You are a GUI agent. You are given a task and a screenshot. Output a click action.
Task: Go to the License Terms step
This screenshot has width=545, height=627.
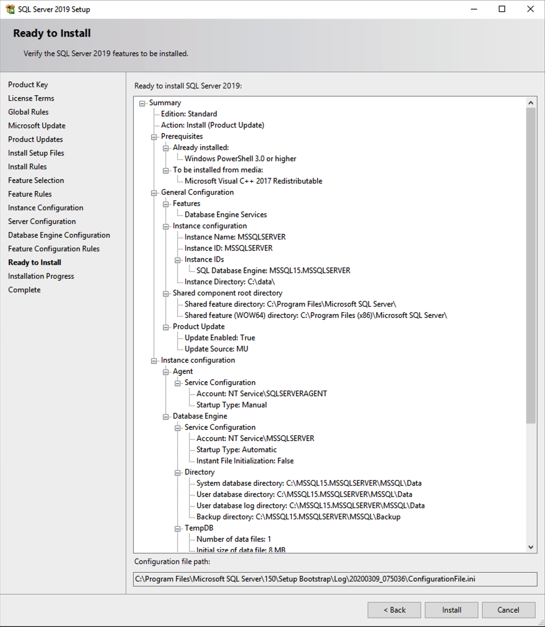31,98
